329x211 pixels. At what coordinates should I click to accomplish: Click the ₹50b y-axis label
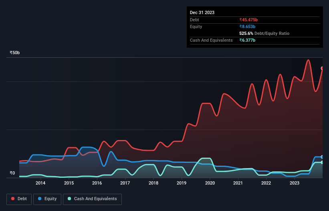click(15, 53)
